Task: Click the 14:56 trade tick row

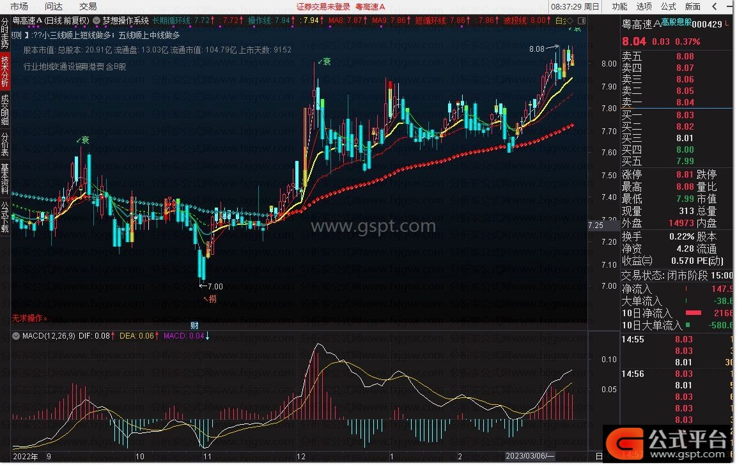Action: 677,374
